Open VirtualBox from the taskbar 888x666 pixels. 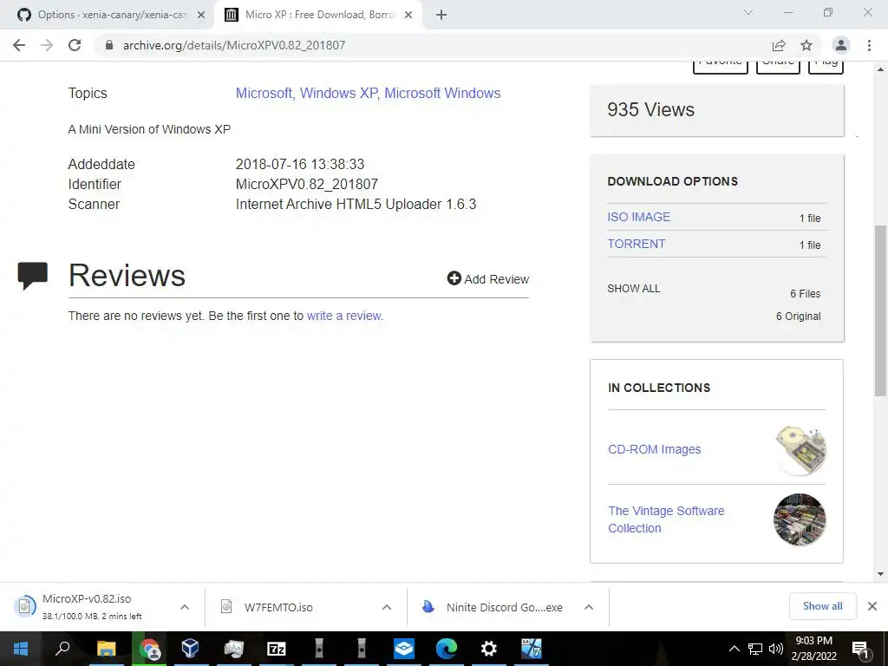coord(190,649)
